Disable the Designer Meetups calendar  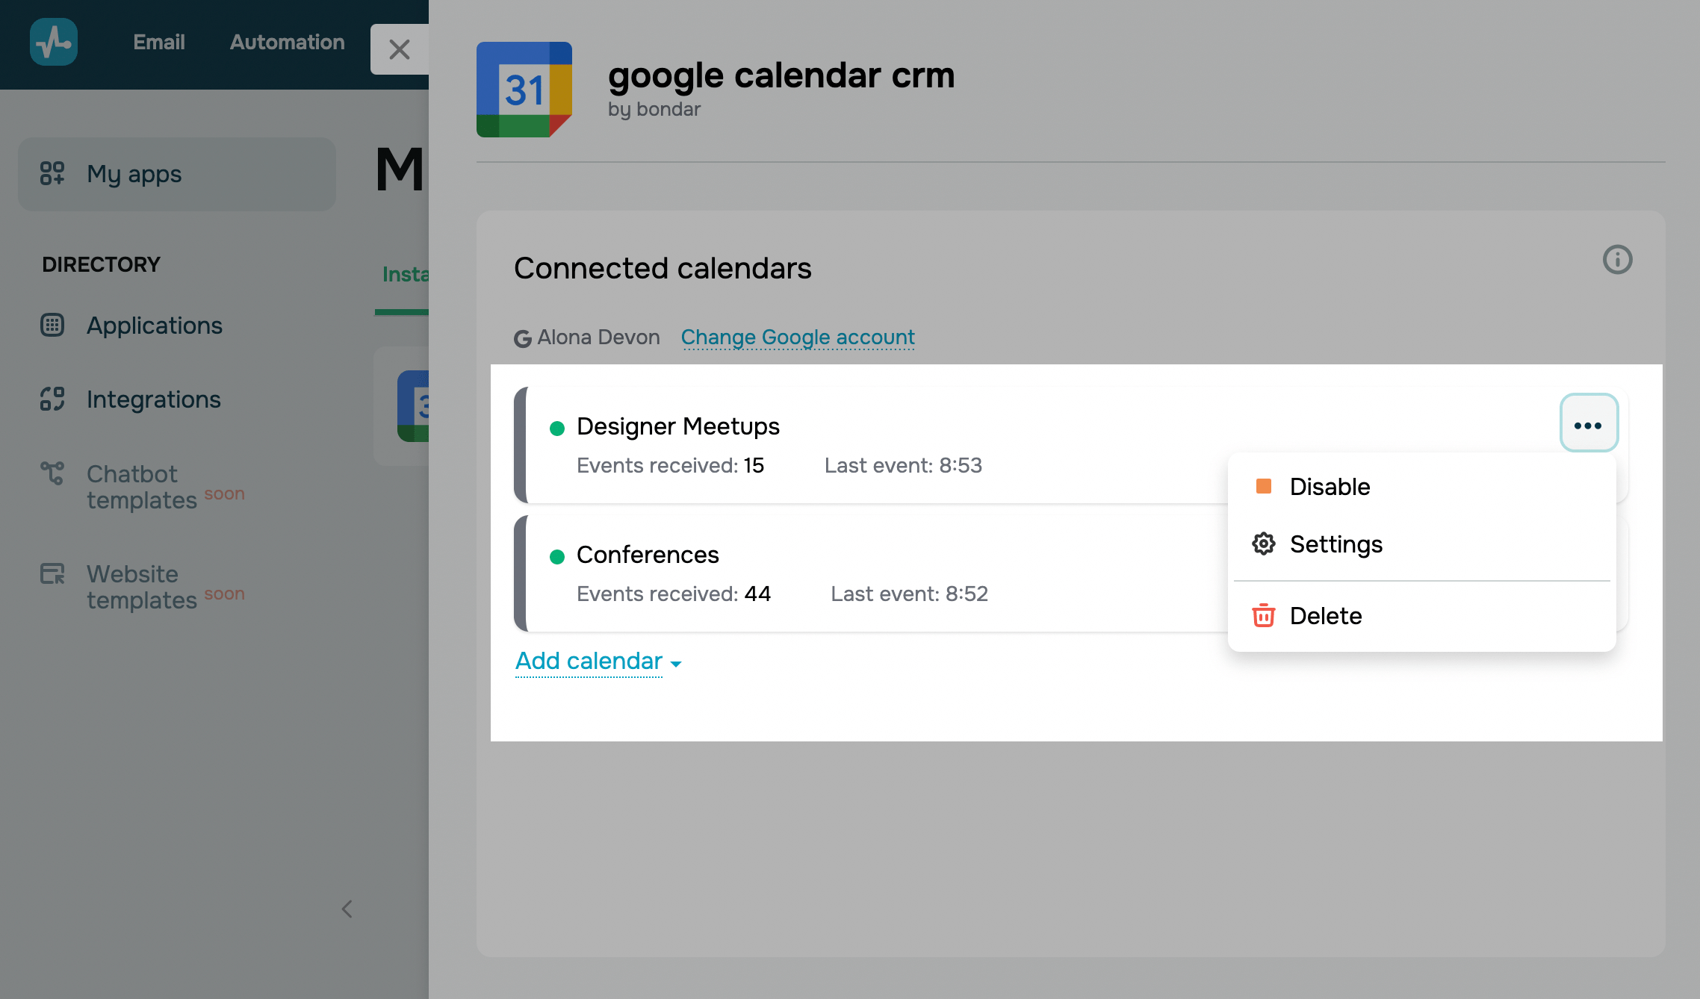[x=1330, y=487]
